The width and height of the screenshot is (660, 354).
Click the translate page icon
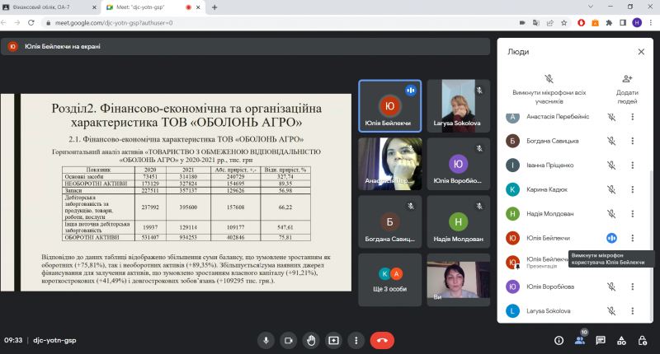tap(536, 23)
